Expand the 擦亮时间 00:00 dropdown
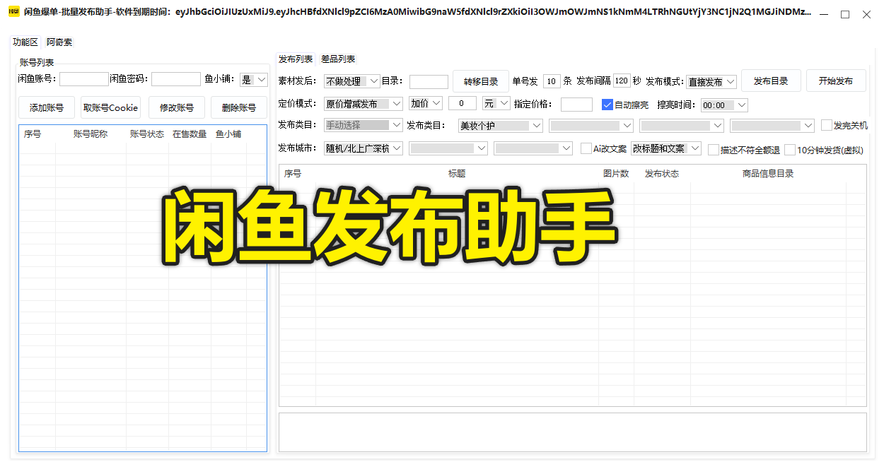 [723, 105]
